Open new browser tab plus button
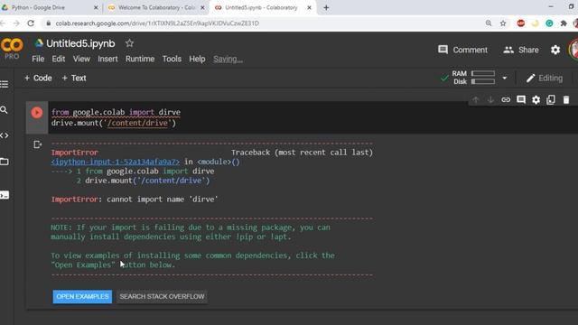578x325 pixels. [x=326, y=7]
